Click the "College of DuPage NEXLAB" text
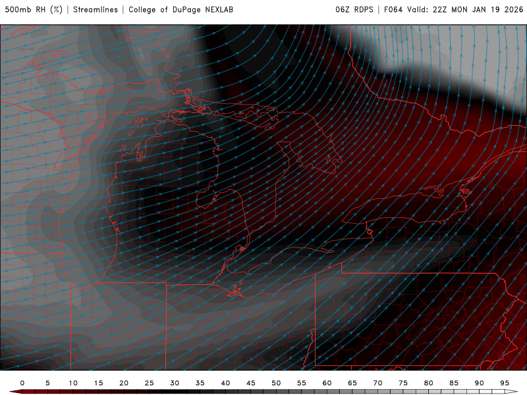Viewport: 527px width, 395px height. click(180, 9)
